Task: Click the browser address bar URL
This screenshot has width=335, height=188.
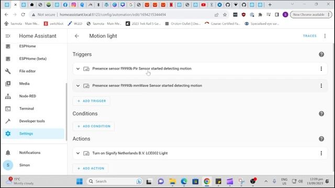Action: 113,15
